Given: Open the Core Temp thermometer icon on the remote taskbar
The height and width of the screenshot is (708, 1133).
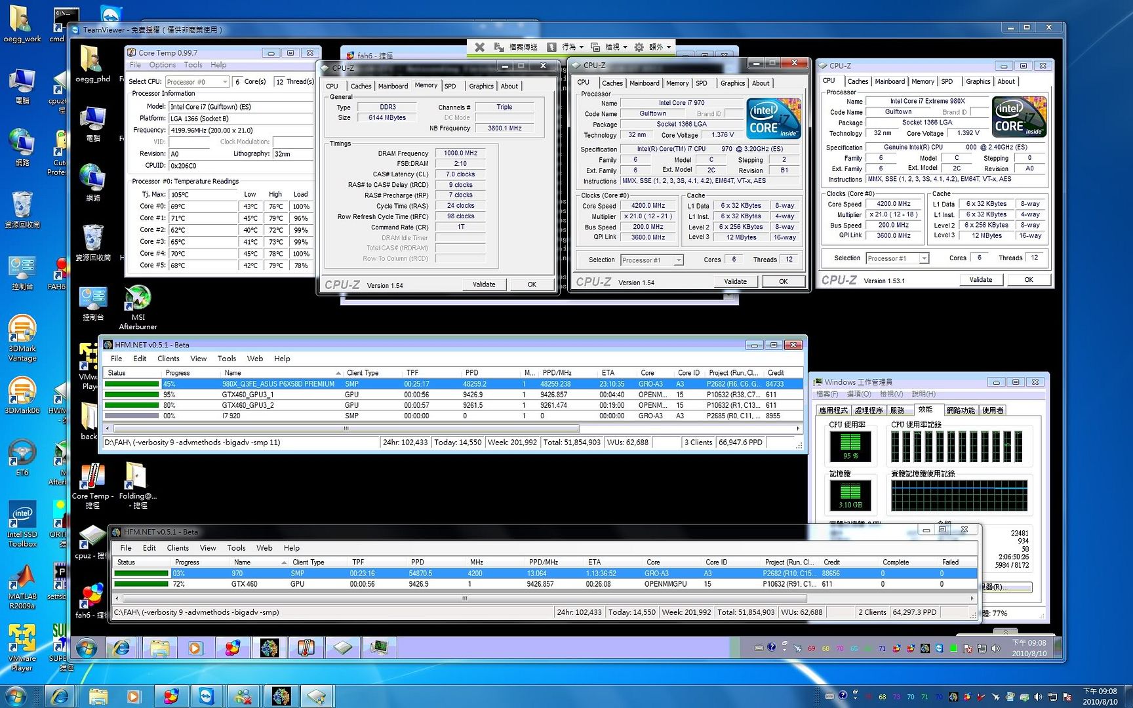Looking at the screenshot, I should [x=306, y=648].
